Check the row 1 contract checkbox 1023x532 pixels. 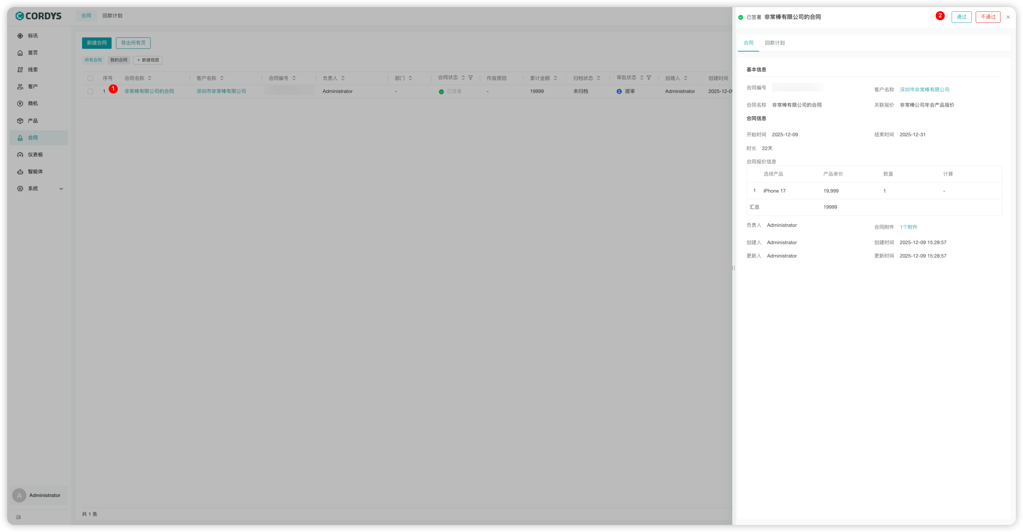point(90,91)
